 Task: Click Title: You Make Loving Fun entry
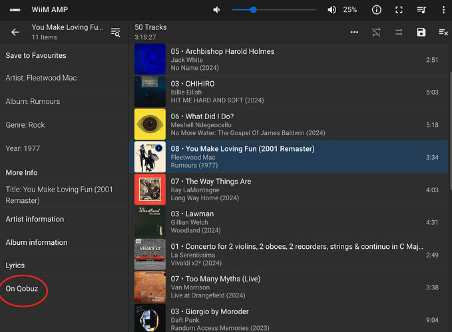pos(64,195)
